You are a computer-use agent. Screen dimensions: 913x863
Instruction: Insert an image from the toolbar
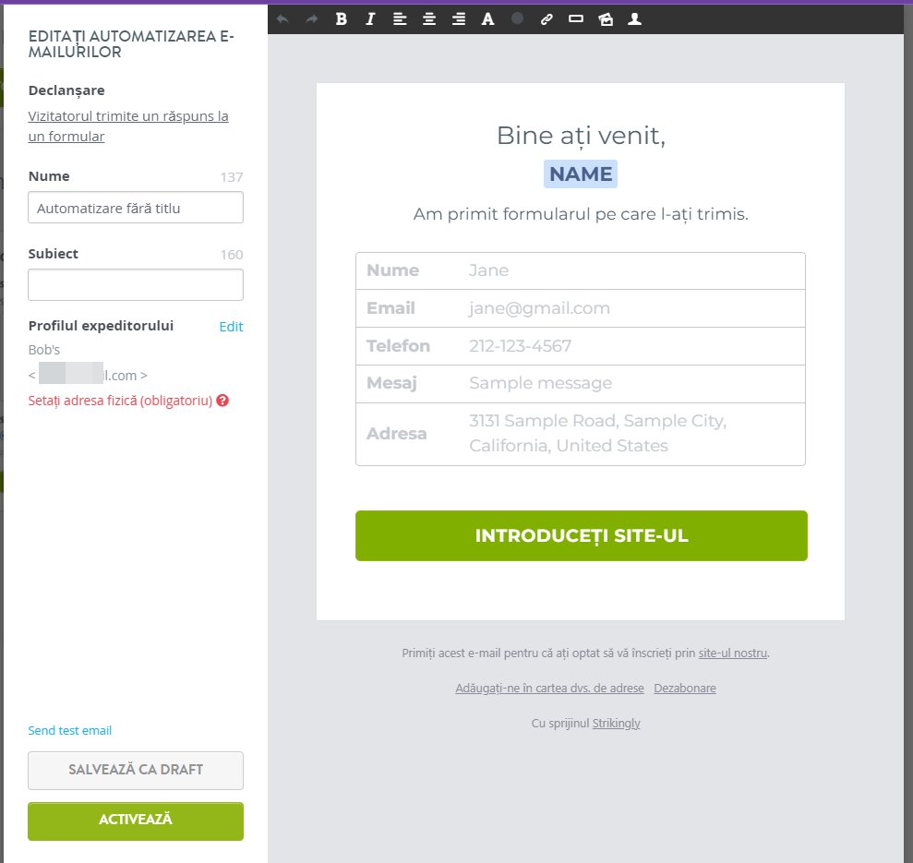[x=606, y=19]
